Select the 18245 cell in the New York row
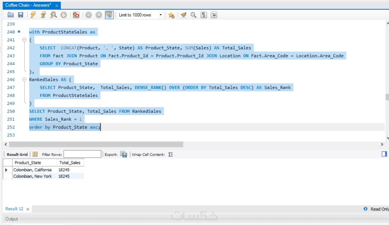 pyautogui.click(x=70, y=176)
